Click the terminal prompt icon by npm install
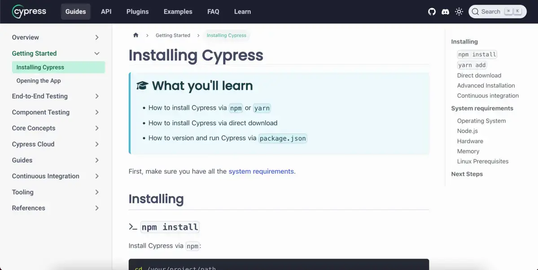Viewport: 538px width, 270px height. tap(133, 227)
